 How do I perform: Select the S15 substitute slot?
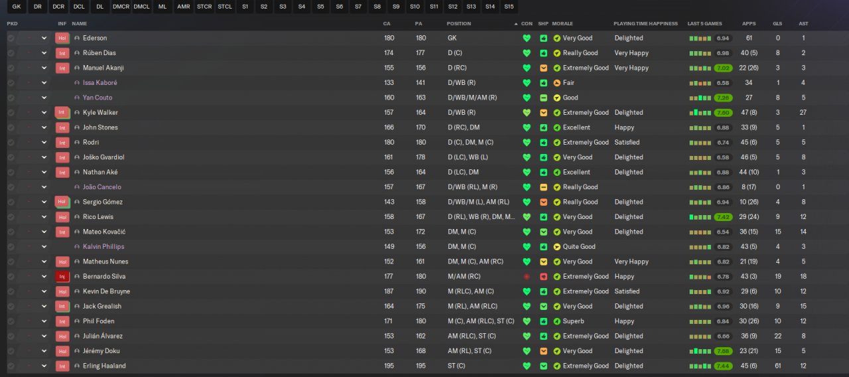(509, 7)
